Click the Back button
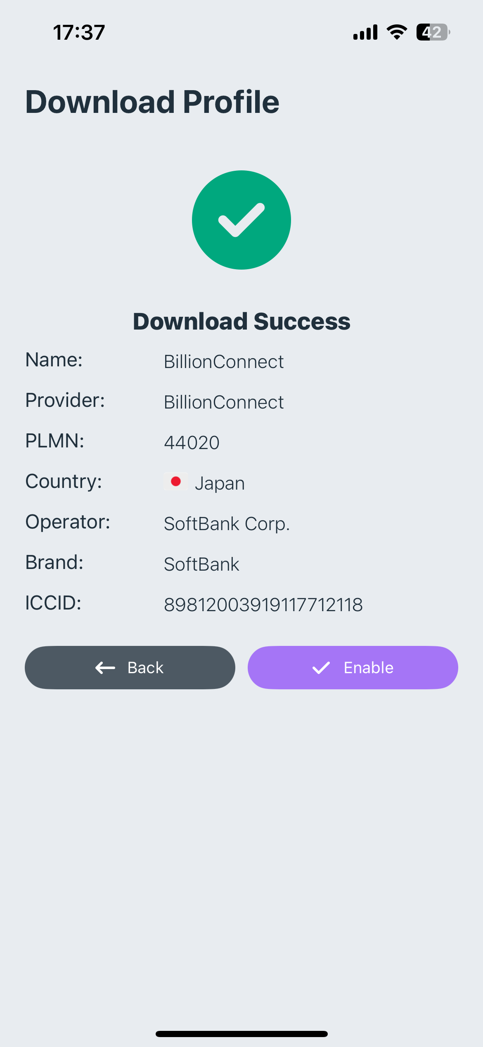The image size is (483, 1047). (x=130, y=667)
